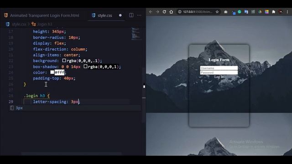Image resolution: width=292 pixels, height=164 pixels.
Task: Click the green Grammarly extension icon
Action: (240, 12)
